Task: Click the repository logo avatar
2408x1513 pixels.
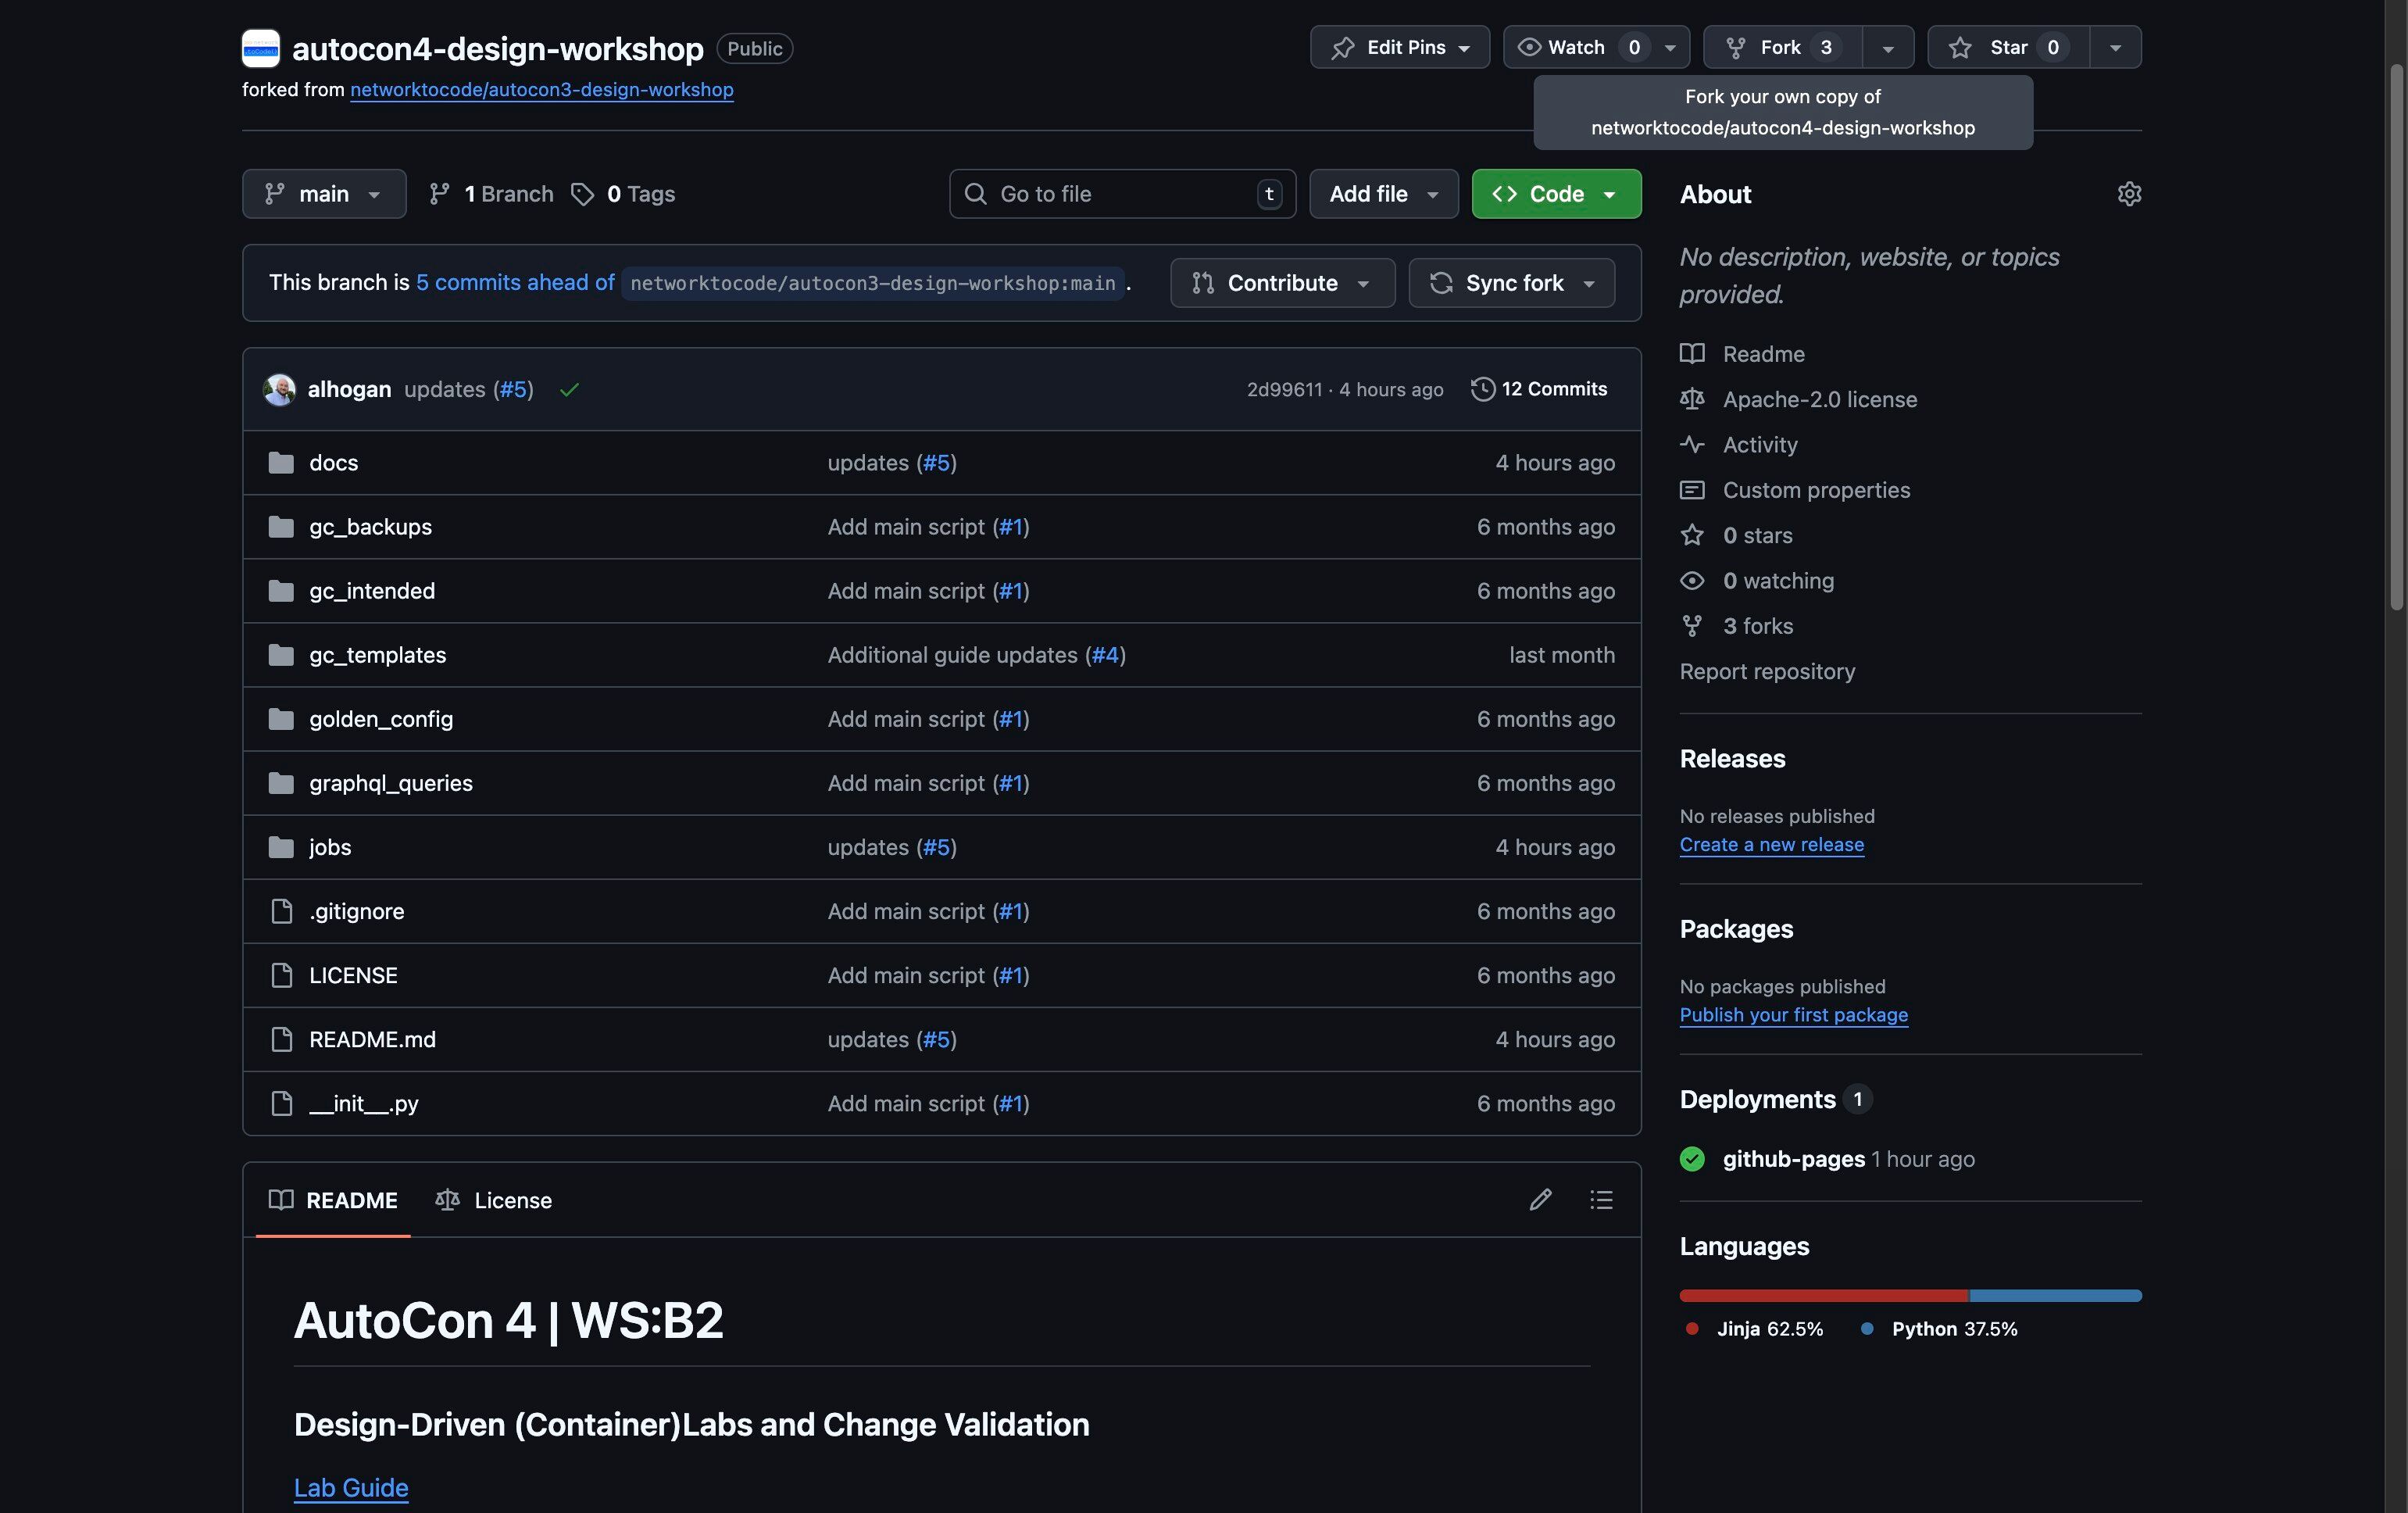Action: (x=261, y=48)
